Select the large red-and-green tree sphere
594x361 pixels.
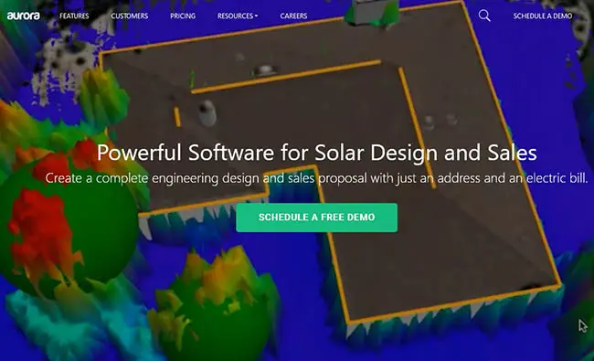point(67,219)
